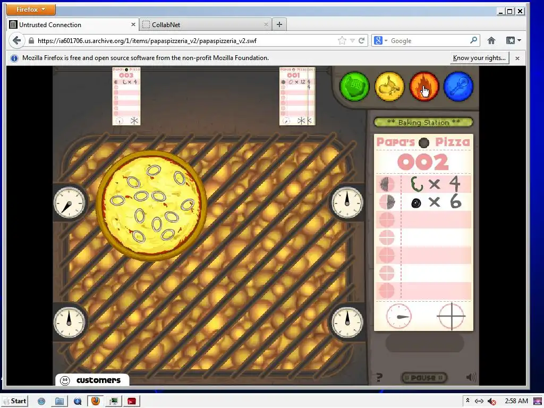
Task: Click the taskbar clock showing 2:58 AM
Action: point(516,401)
